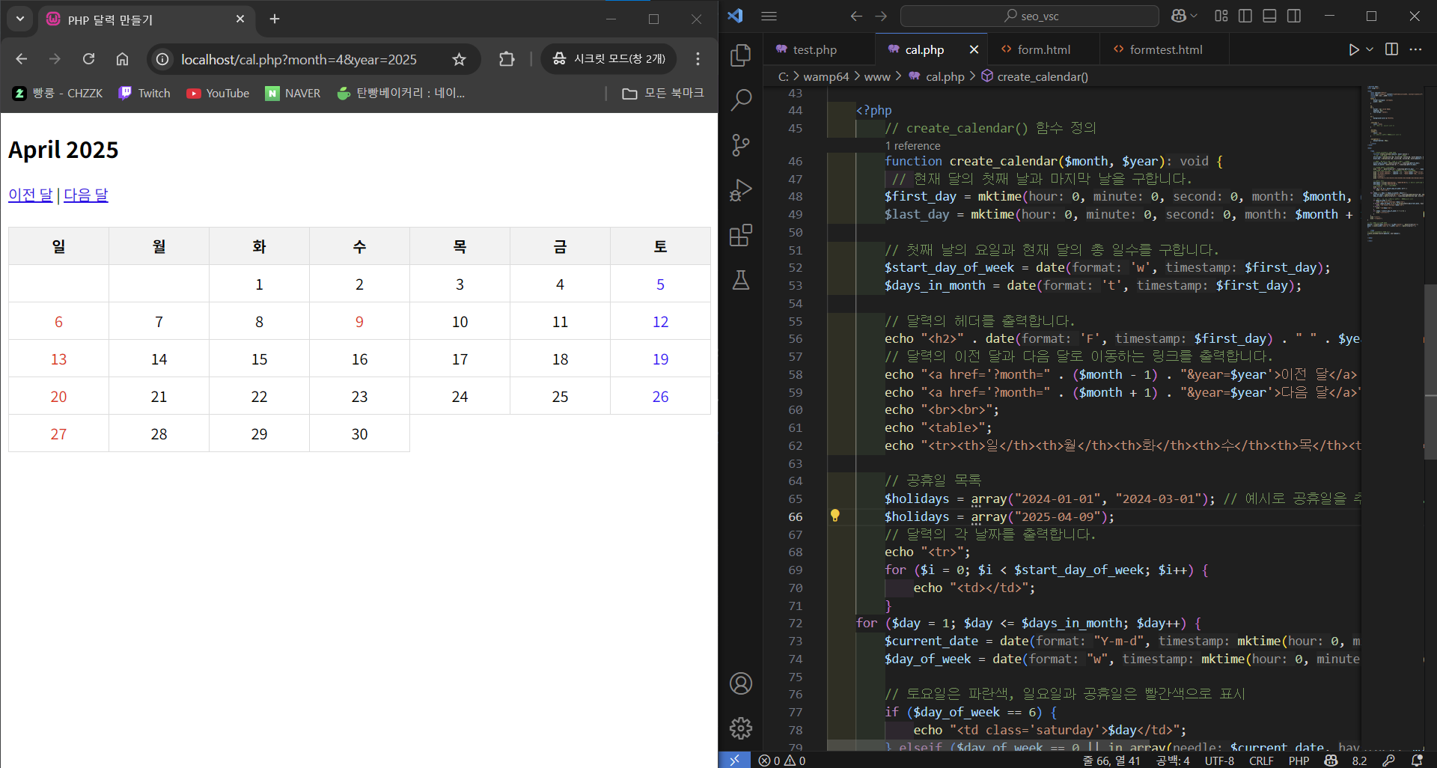1437x768 pixels.
Task: Bookmark this page with the star icon
Action: (459, 59)
